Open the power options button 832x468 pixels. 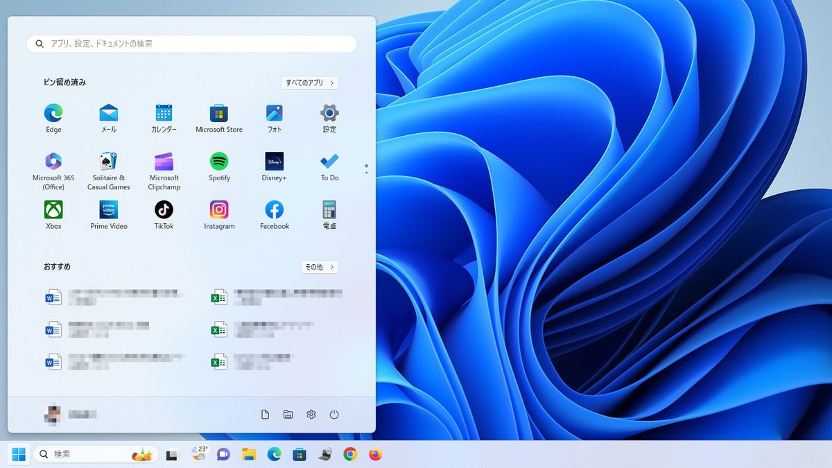334,415
